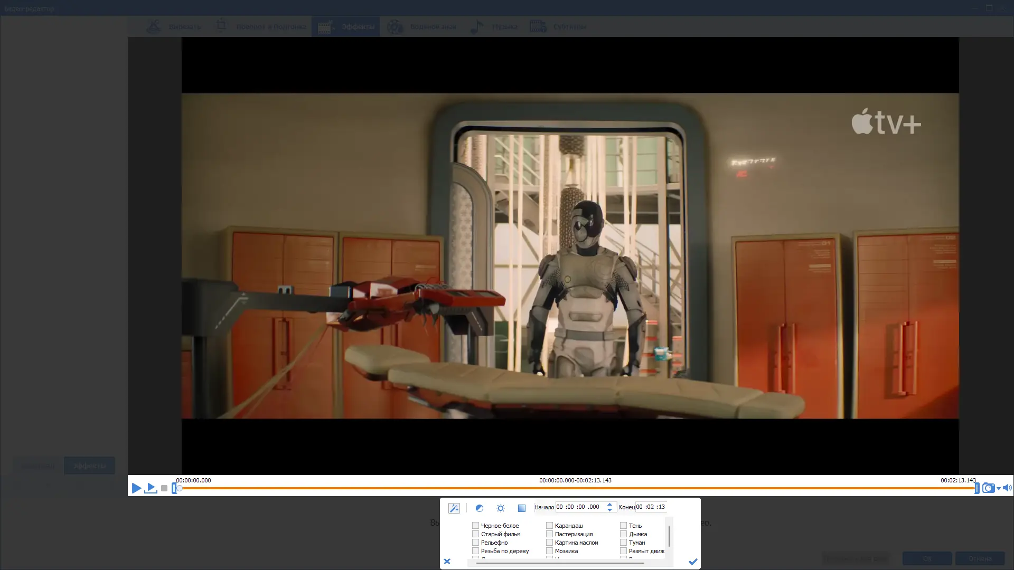The image size is (1014, 570).
Task: Take a snapshot with the camera icon
Action: [x=988, y=488]
